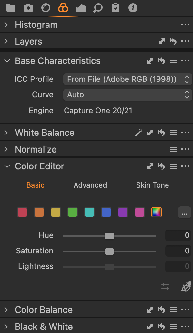
Task: Switch to the Skin Tone tab
Action: point(152,185)
